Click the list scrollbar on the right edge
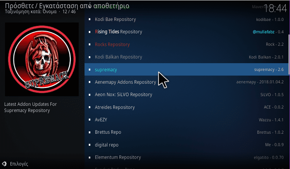This screenshot has width=290, height=169. (289, 55)
